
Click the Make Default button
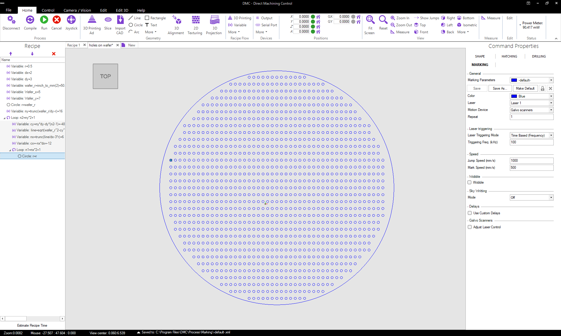click(x=525, y=88)
